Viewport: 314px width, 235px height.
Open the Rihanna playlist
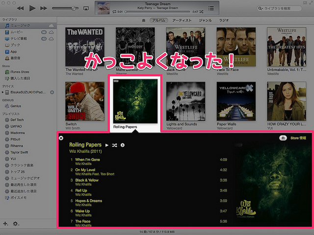(28, 146)
